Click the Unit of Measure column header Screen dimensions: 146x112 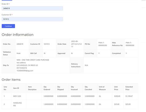102,88
